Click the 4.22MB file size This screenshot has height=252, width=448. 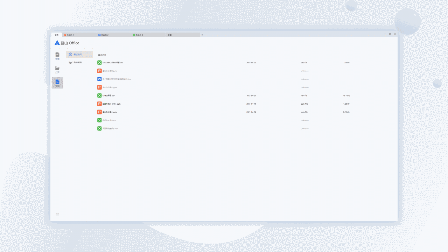point(346,104)
